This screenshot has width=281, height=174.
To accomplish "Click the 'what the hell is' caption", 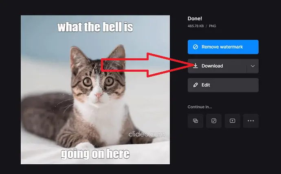I will click(x=95, y=27).
